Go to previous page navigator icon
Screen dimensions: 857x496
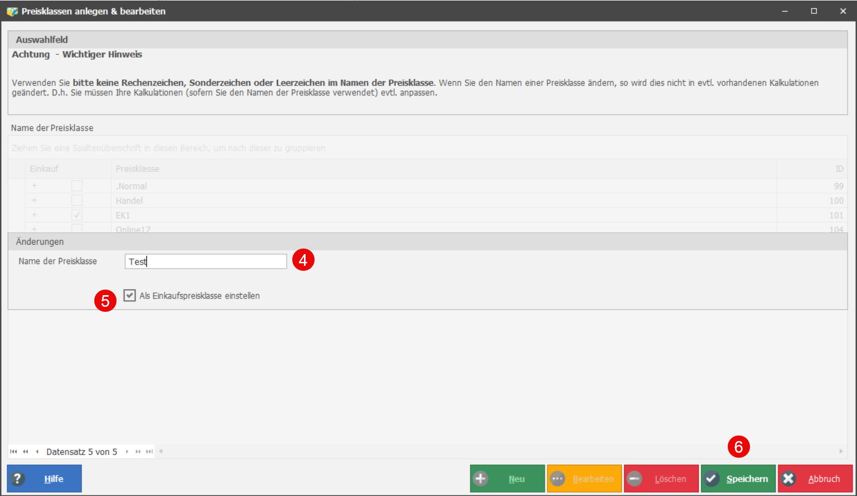(x=26, y=452)
